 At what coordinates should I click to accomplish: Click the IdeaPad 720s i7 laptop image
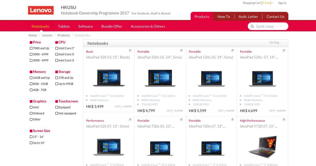tap(211, 148)
